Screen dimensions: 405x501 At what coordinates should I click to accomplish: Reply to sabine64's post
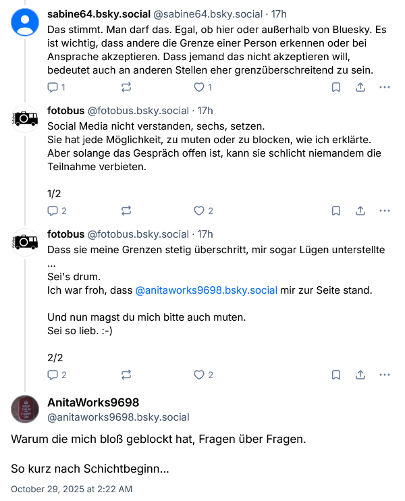point(53,87)
